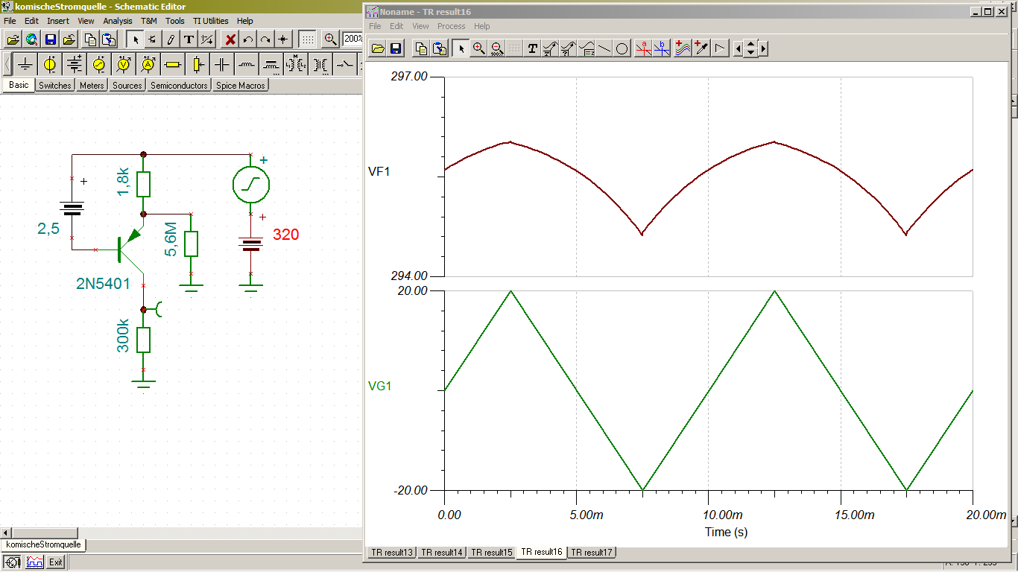Viewport: 1018px width, 572px height.
Task: Redo the last schematic action
Action: click(265, 39)
